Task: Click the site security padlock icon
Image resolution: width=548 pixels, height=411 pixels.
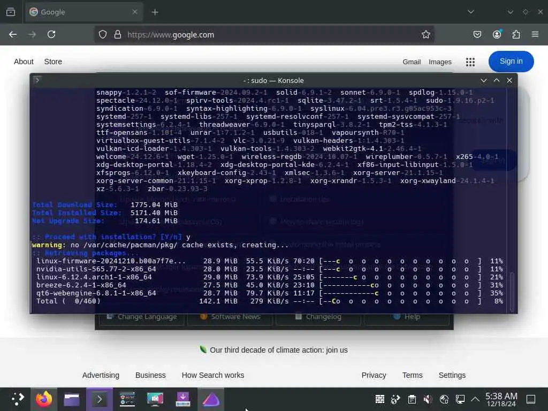Action: click(118, 35)
